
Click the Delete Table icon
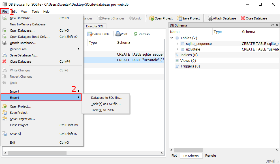89,34
